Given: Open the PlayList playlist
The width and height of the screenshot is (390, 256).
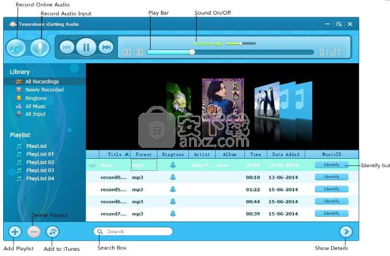Looking at the screenshot, I should tap(37, 146).
